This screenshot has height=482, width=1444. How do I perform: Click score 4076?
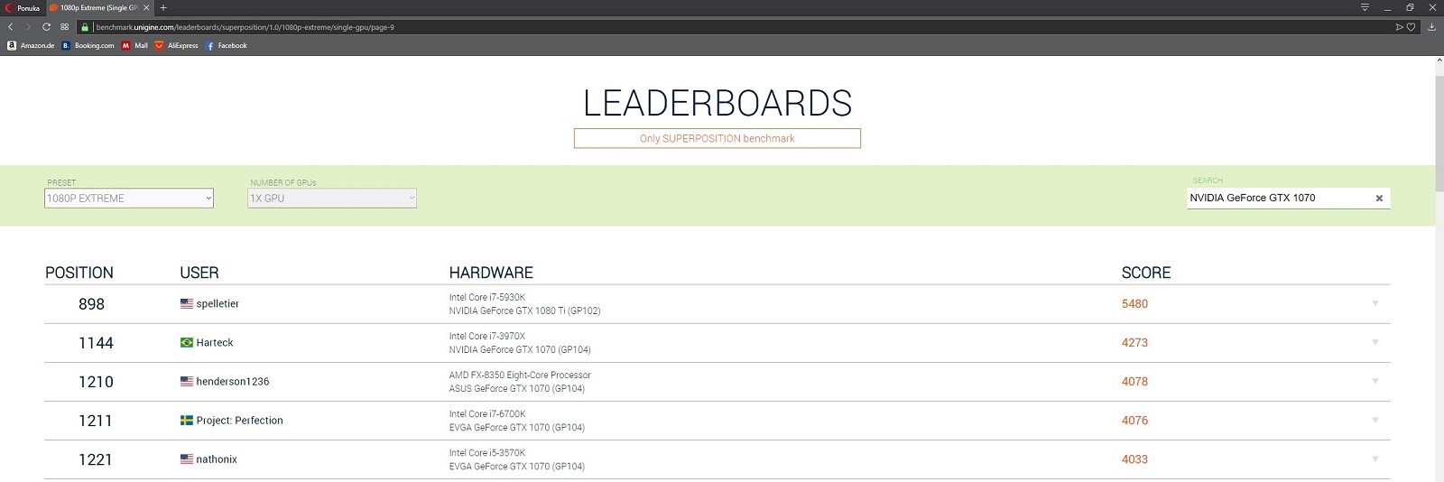tap(1134, 421)
